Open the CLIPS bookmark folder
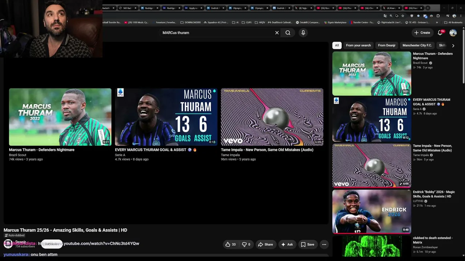The image size is (465, 261). point(247,22)
